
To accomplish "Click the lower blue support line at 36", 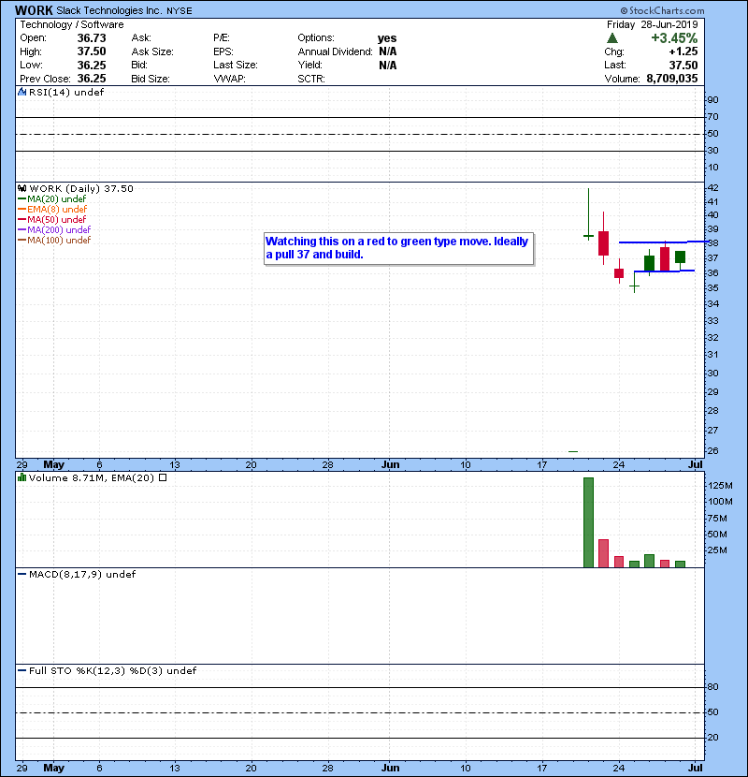I will [x=665, y=271].
